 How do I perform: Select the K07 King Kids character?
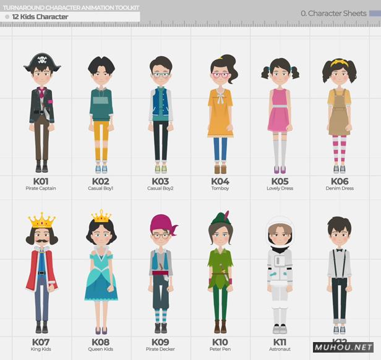(42, 273)
